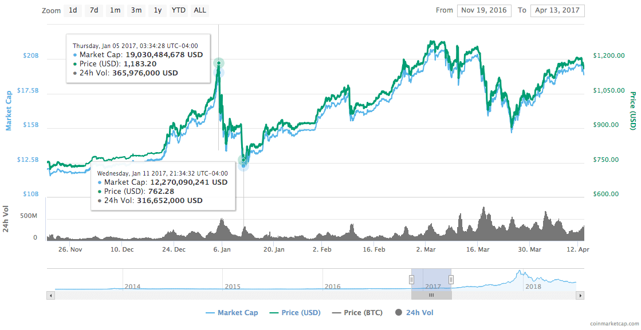The height and width of the screenshot is (330, 641).
Task: Click the green price marker at Jan 11 low
Action: pos(243,160)
